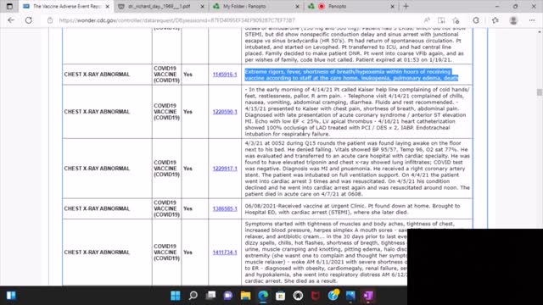Open VAERS report 1145916-1 link
This screenshot has height=305, width=543.
pyautogui.click(x=225, y=75)
